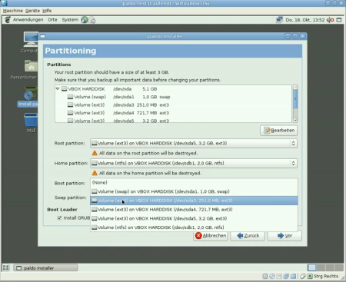Click the GNOME foot logo icon
This screenshot has width=346, height=282.
pyautogui.click(x=8, y=20)
